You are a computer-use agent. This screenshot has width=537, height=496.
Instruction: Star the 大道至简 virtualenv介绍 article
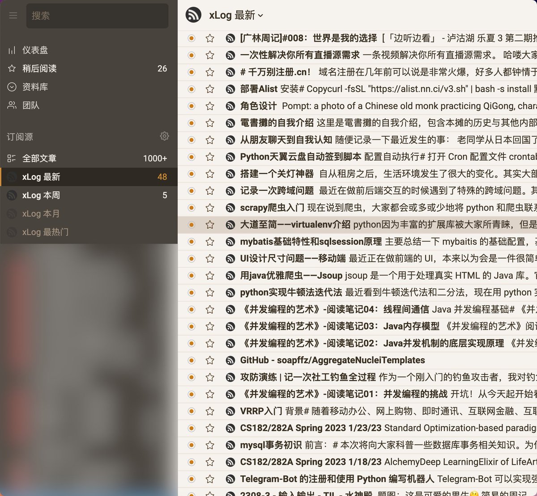click(210, 225)
